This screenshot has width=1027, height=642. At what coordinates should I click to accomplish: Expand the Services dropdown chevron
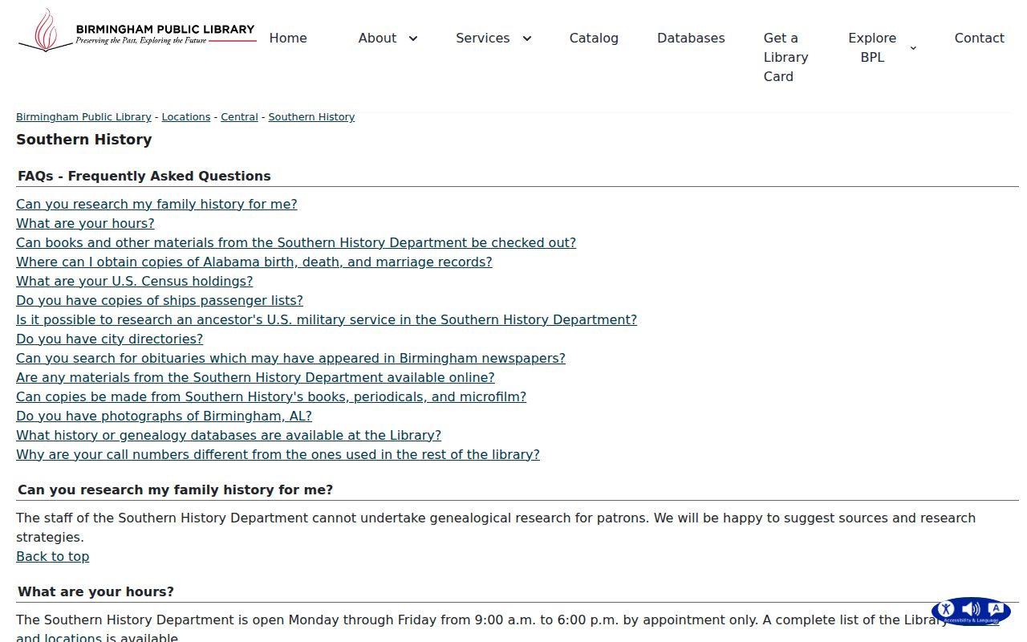click(527, 39)
